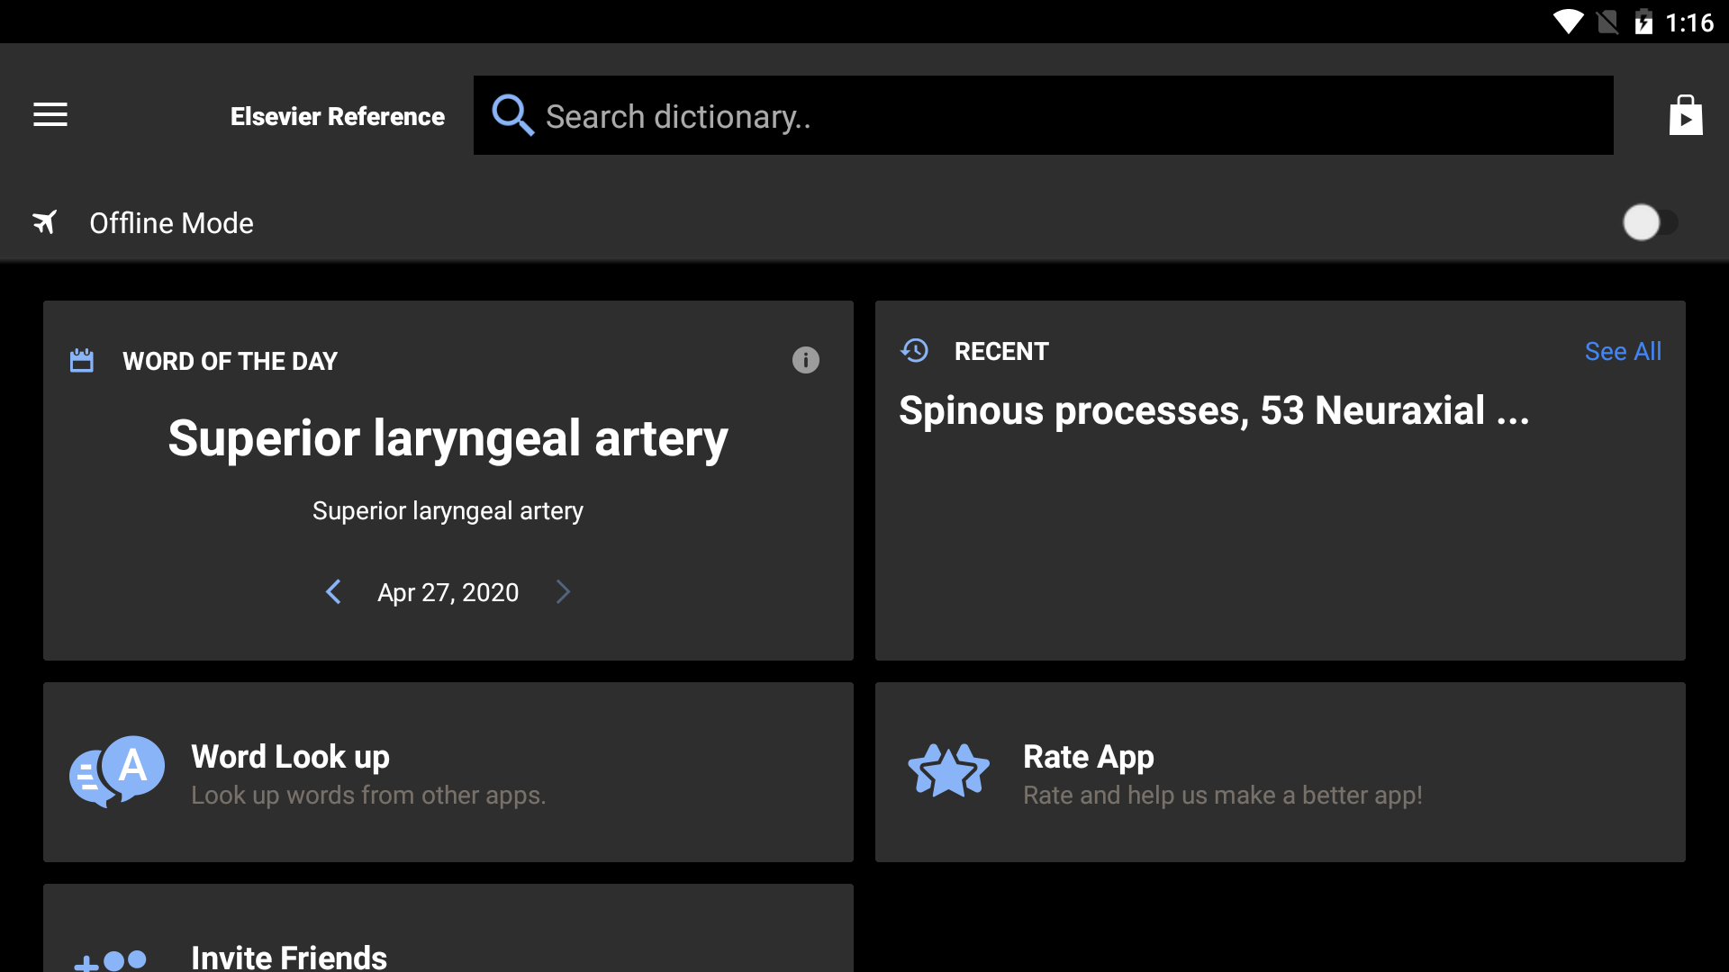Tap the Invite Friends people icon

110,961
